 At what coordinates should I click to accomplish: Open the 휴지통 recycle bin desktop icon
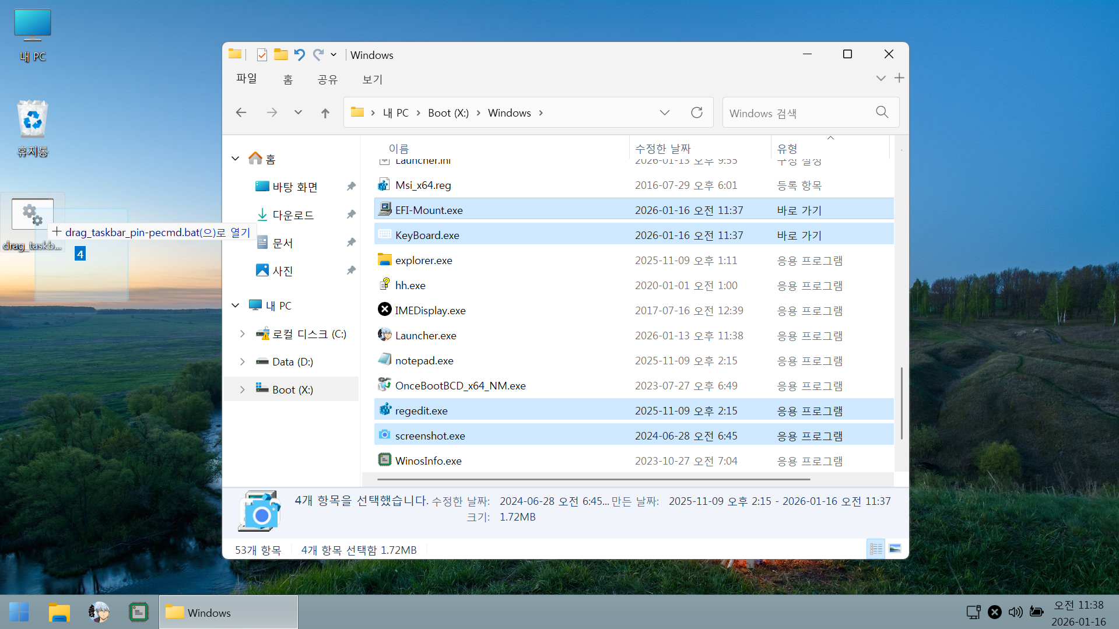coord(32,129)
